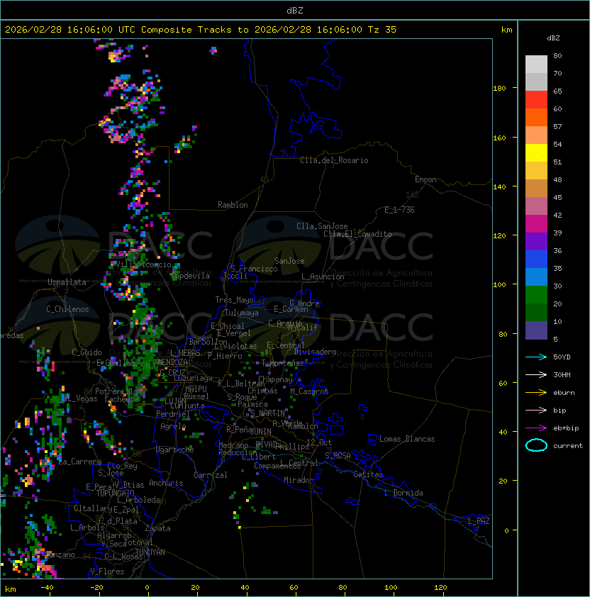
Task: Select the magenta 39-42 dBZ color band
Action: click(x=536, y=223)
